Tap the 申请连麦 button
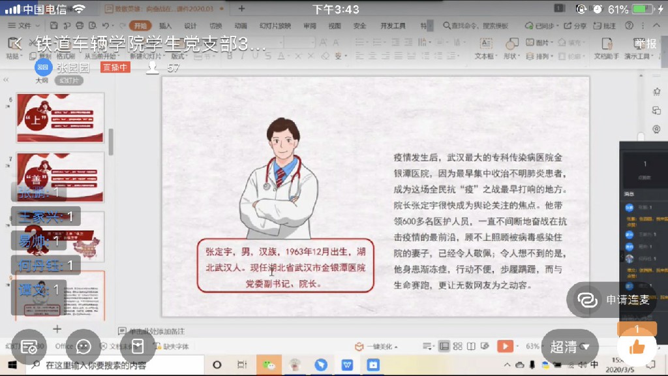This screenshot has width=668, height=376. 613,300
